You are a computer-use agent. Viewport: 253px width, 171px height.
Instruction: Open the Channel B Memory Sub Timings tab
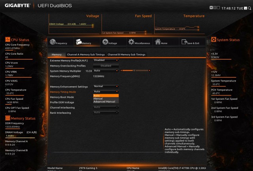point(126,55)
